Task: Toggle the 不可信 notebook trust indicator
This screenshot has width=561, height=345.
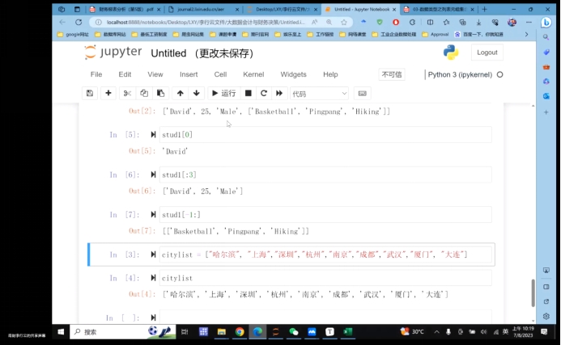Action: [x=392, y=74]
